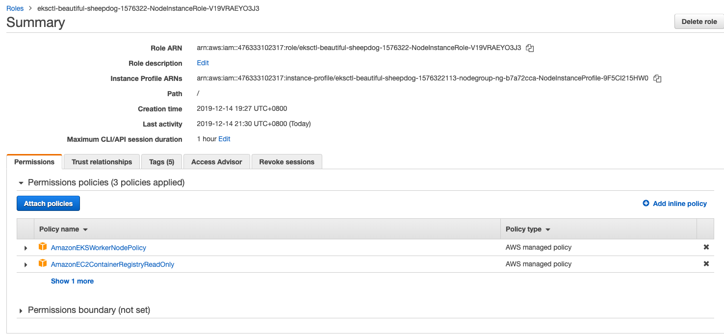
Task: Open the AmazonEC2ContainerRegistryReadOnly policy link
Action: click(112, 264)
